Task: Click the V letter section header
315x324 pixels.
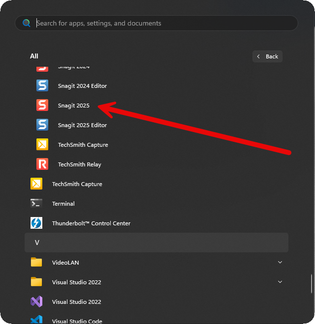Action: point(156,243)
